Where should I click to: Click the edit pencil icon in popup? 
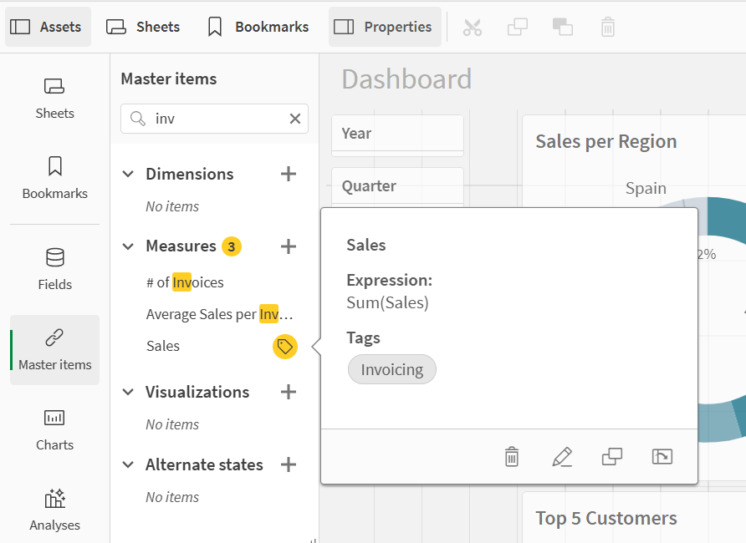click(562, 457)
